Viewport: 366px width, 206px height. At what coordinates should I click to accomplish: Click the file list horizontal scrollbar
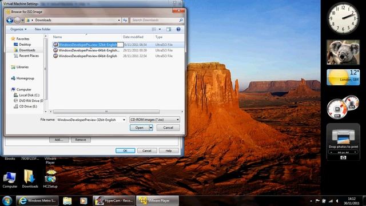(x=106, y=112)
